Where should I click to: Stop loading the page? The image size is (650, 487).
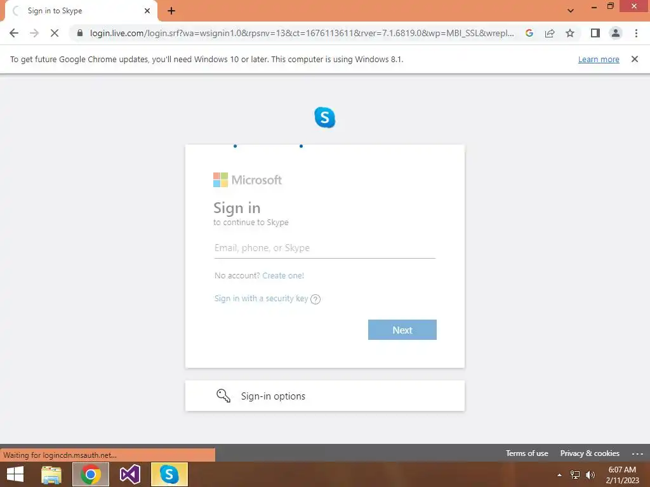click(x=55, y=33)
